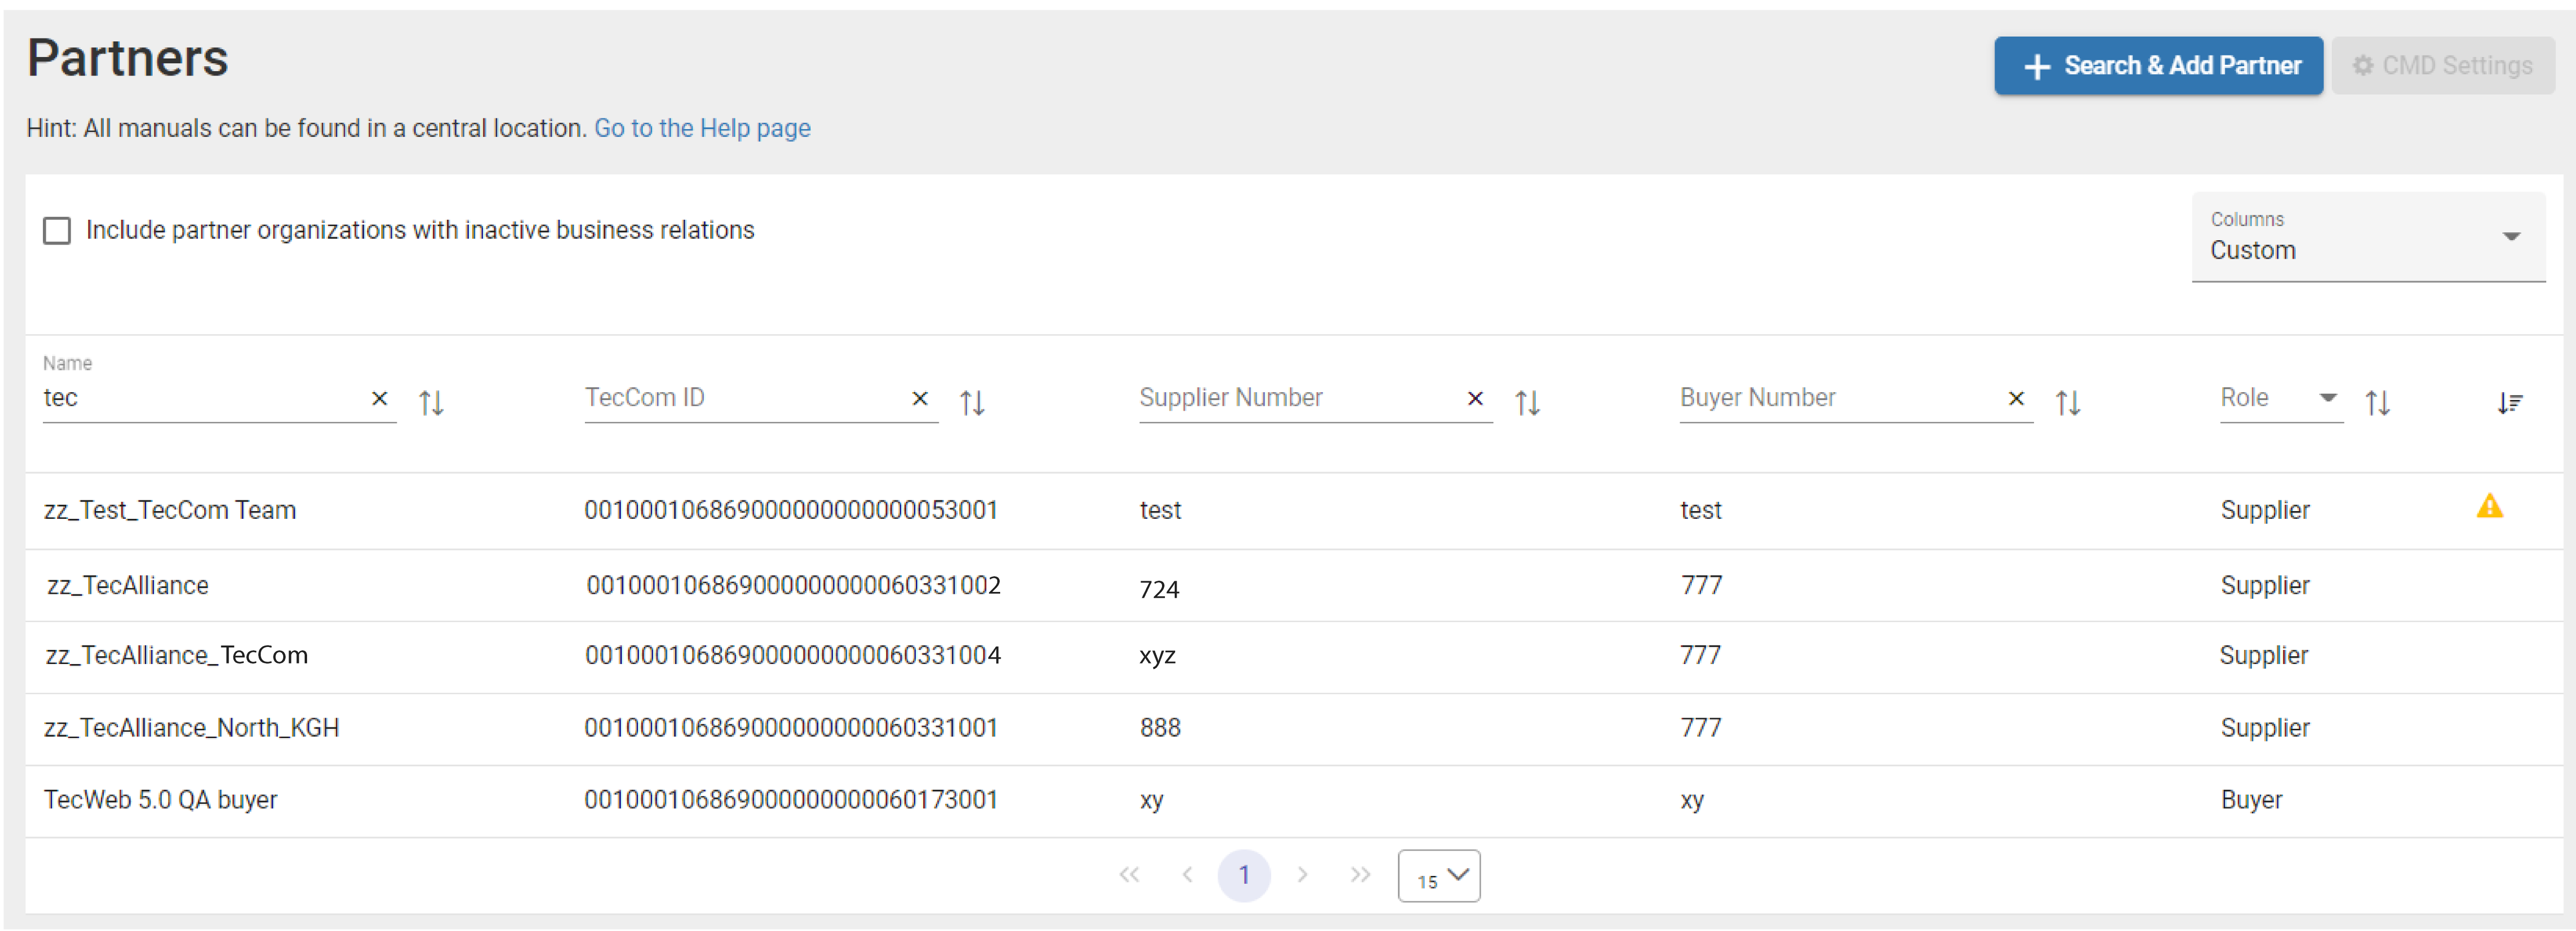
Task: Clear the Supplier Number filter
Action: (1475, 399)
